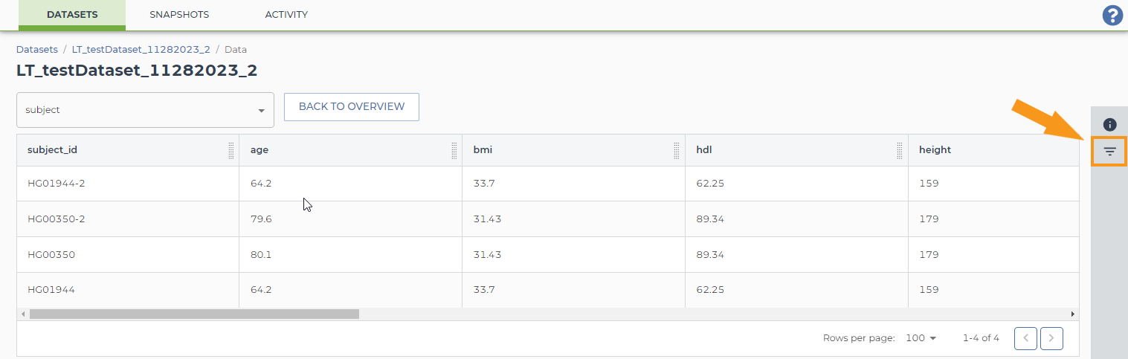Click the age value 80.1
Viewport: 1128px width, 359px height.
(x=261, y=255)
